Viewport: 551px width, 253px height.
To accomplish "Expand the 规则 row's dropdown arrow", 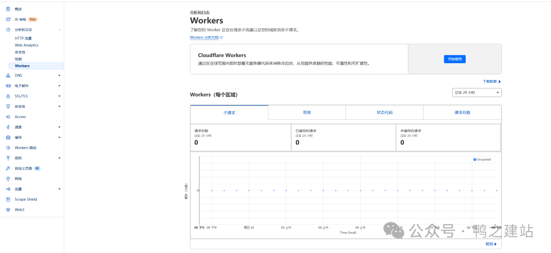I will 59,158.
